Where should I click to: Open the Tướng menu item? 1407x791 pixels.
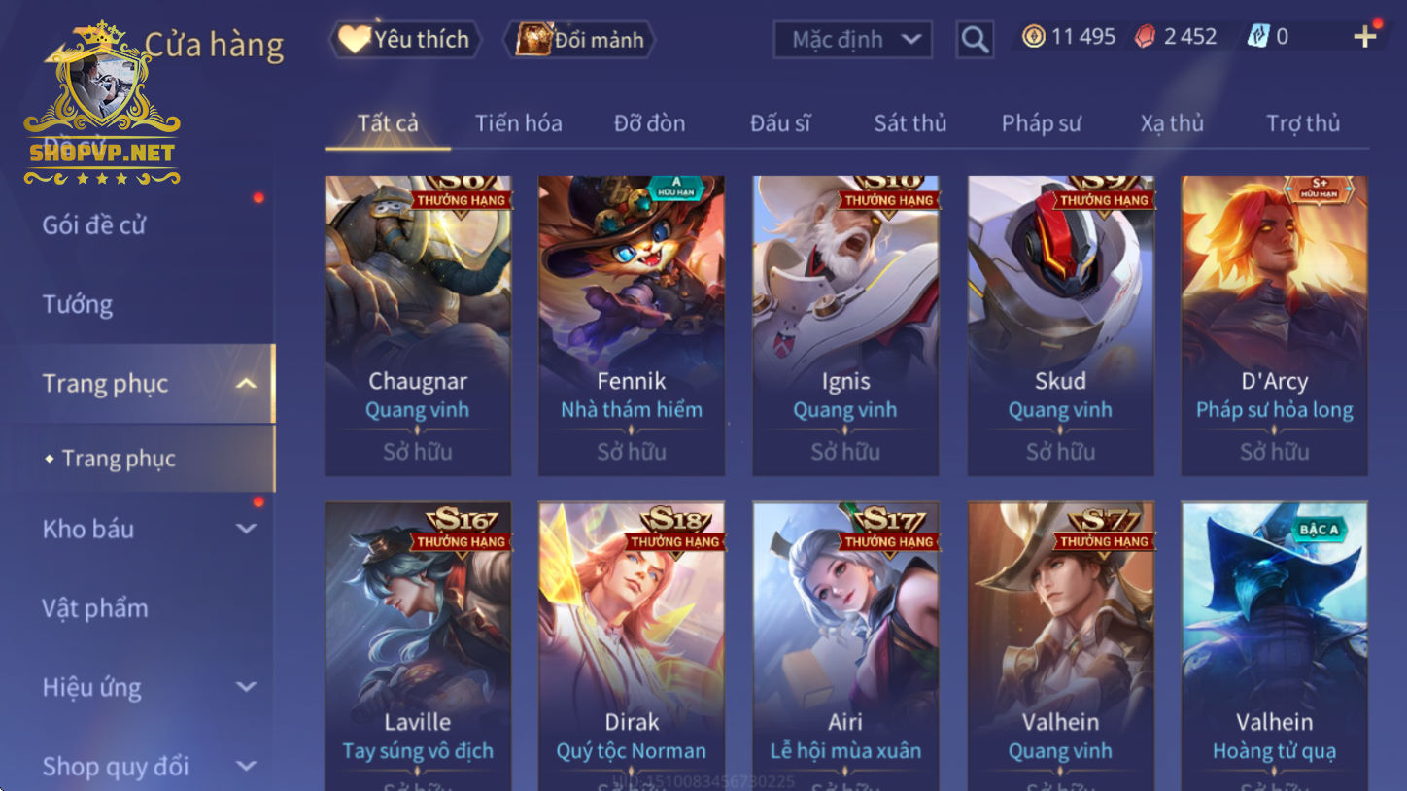pos(78,304)
